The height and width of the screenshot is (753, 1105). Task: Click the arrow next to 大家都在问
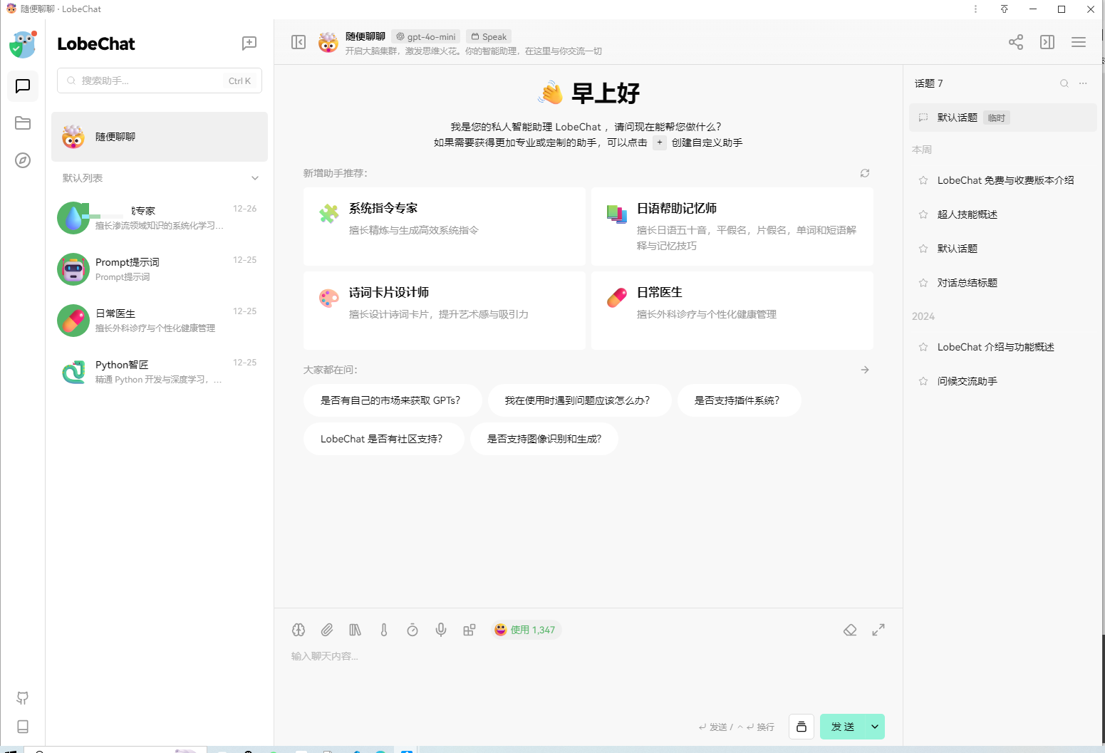pos(865,370)
